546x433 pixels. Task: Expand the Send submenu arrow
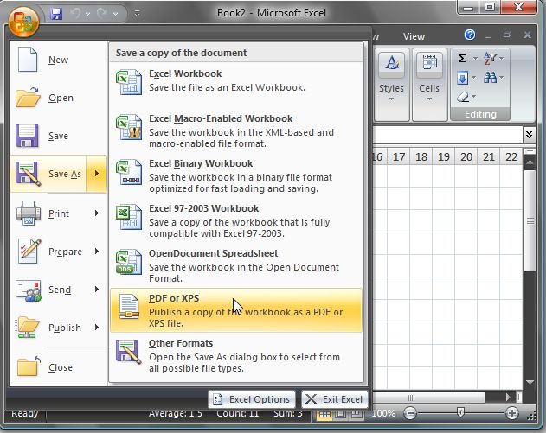(x=97, y=289)
